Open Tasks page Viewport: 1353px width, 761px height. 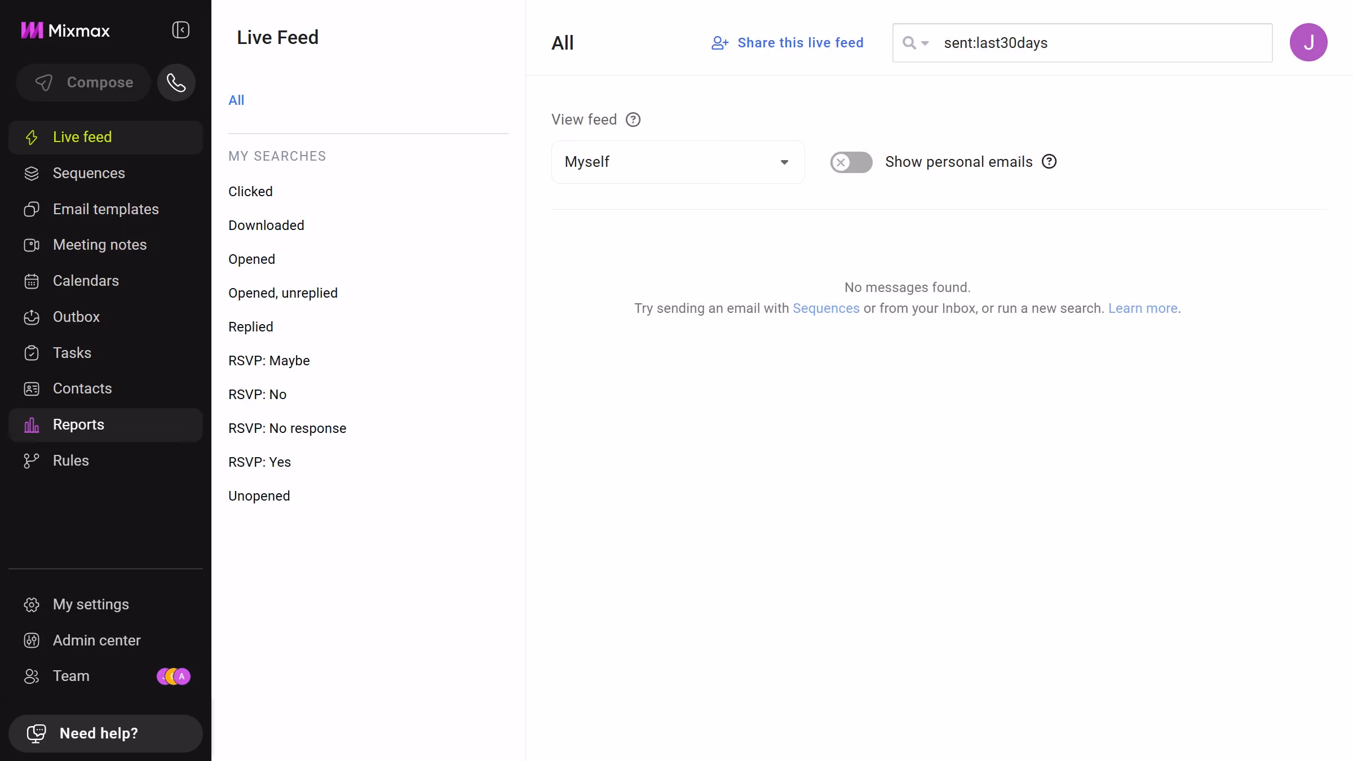click(105, 353)
